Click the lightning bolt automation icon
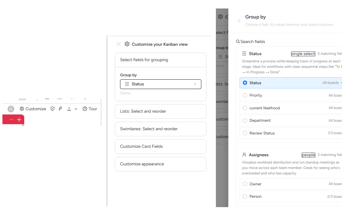This screenshot has width=342, height=215. 60,109
